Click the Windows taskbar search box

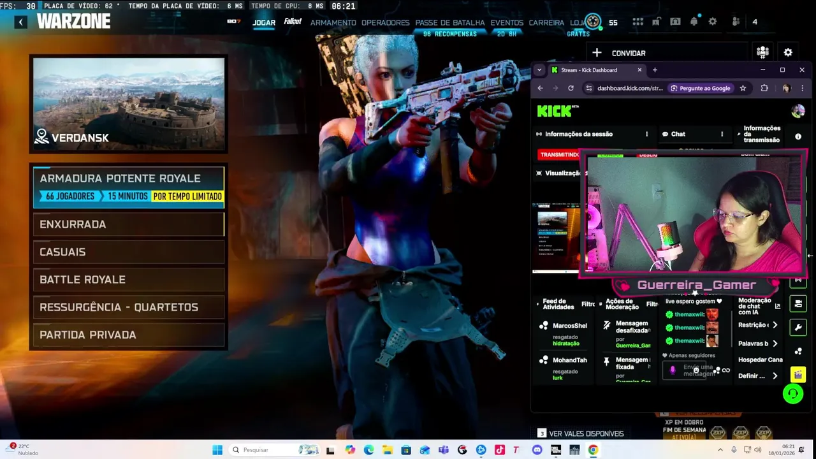pos(274,450)
